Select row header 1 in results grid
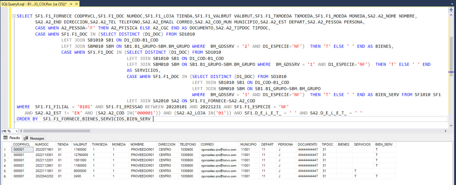Screen dimensions: 456x185 (6, 150)
